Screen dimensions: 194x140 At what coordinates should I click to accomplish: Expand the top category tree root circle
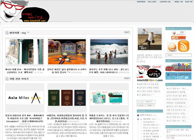[x=138, y=115]
